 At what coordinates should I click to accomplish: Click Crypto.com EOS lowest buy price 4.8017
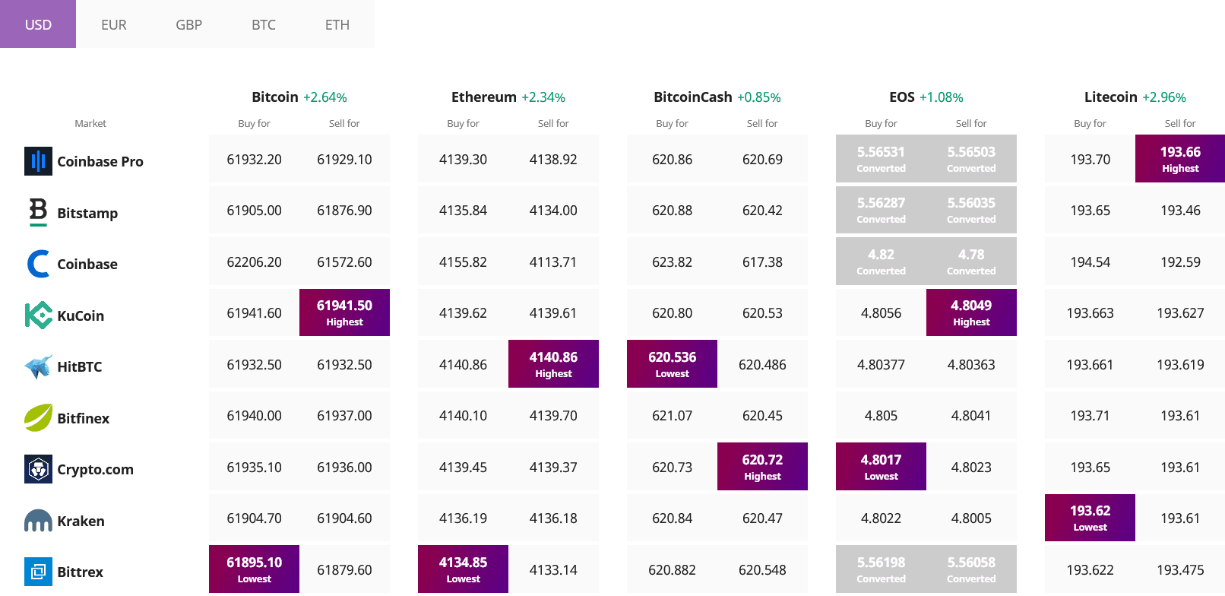pos(881,466)
